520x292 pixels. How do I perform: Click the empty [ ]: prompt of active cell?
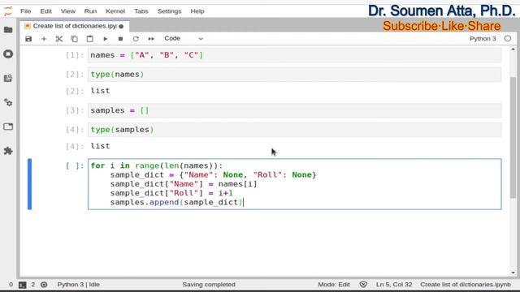75,165
